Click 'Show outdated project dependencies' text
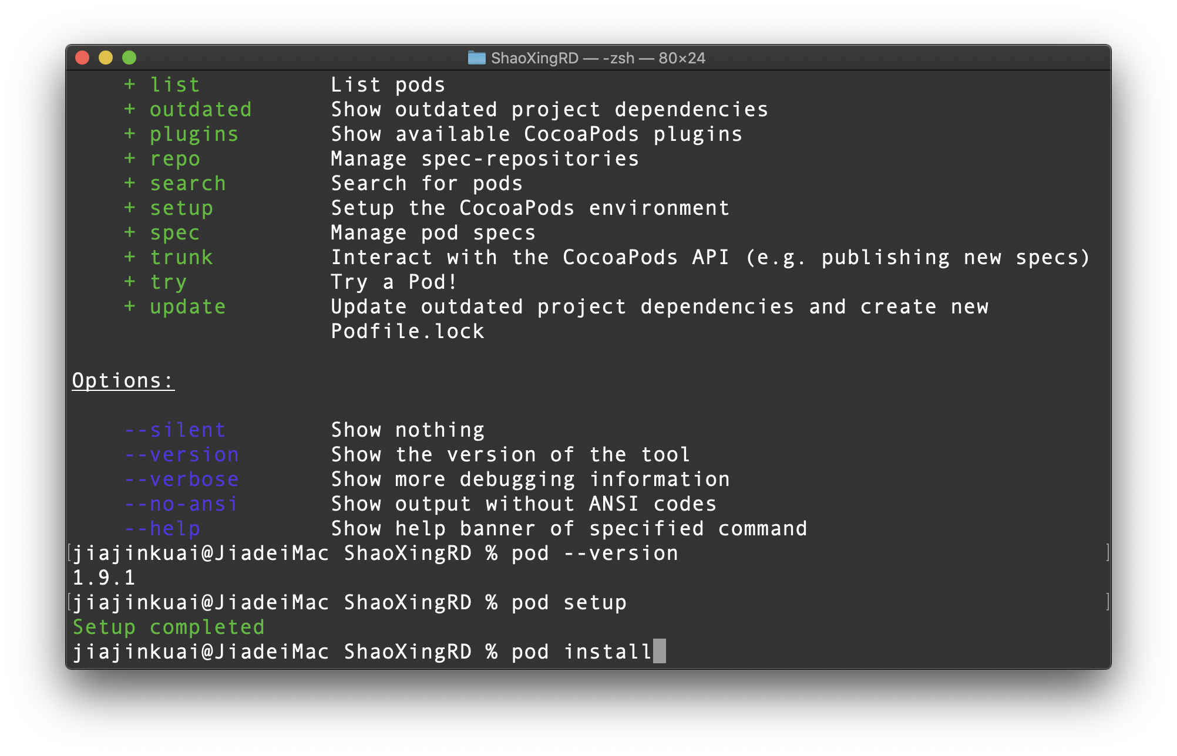Viewport: 1177px width, 756px height. (550, 109)
